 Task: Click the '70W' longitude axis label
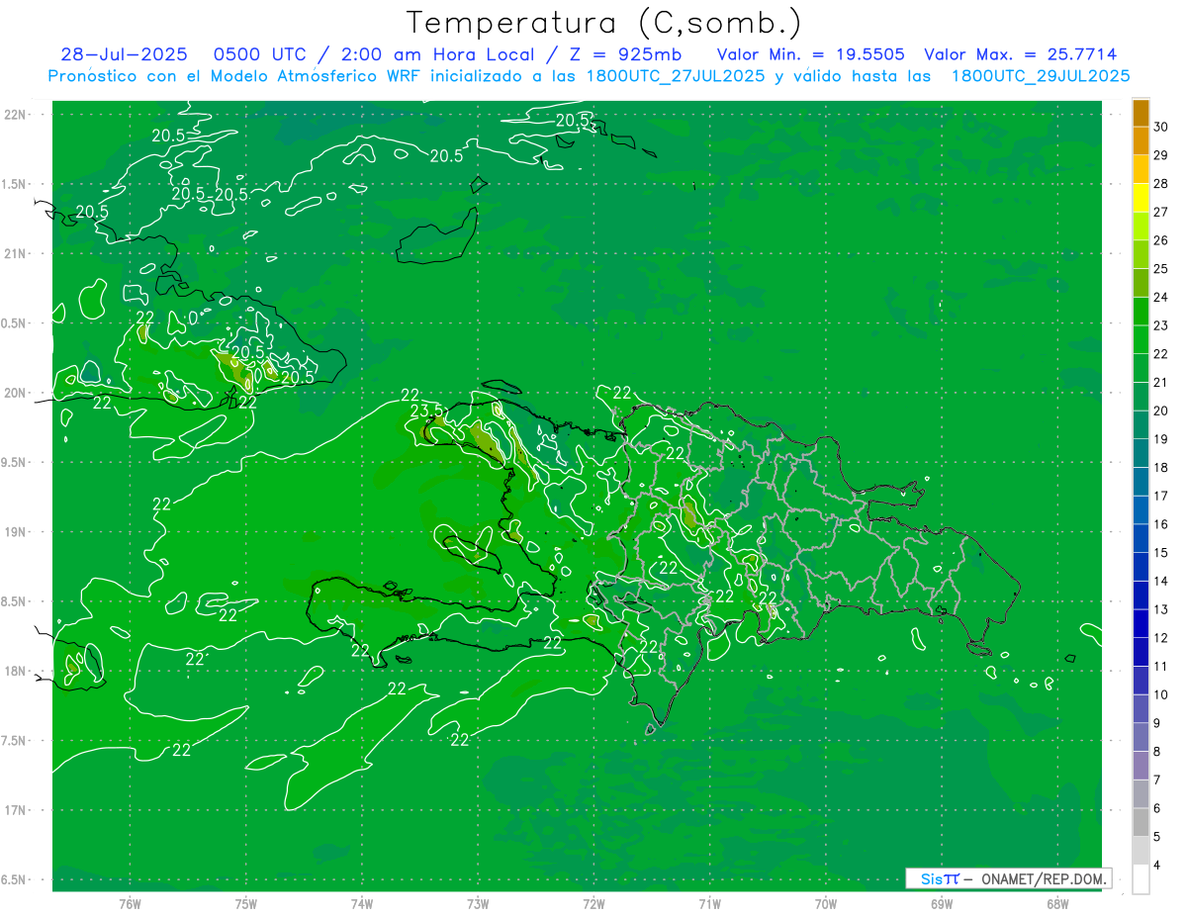tap(826, 903)
